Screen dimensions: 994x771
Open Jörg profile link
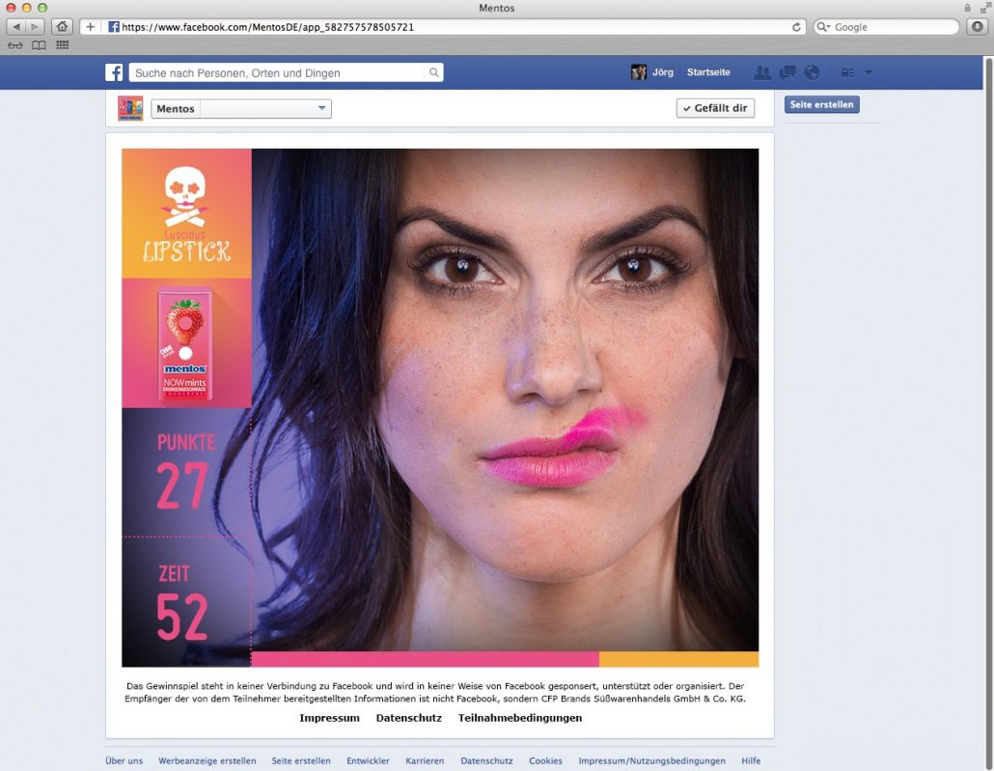tap(662, 72)
